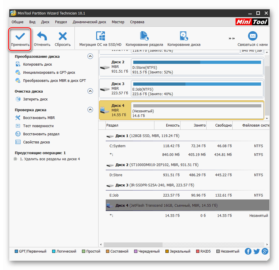The width and height of the screenshot is (279, 270).
Task: Sort by the Файловая система column header
Action: pos(251,125)
